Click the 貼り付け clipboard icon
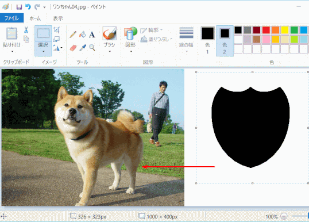Viewport: 309px width, 222px height. tap(12, 33)
